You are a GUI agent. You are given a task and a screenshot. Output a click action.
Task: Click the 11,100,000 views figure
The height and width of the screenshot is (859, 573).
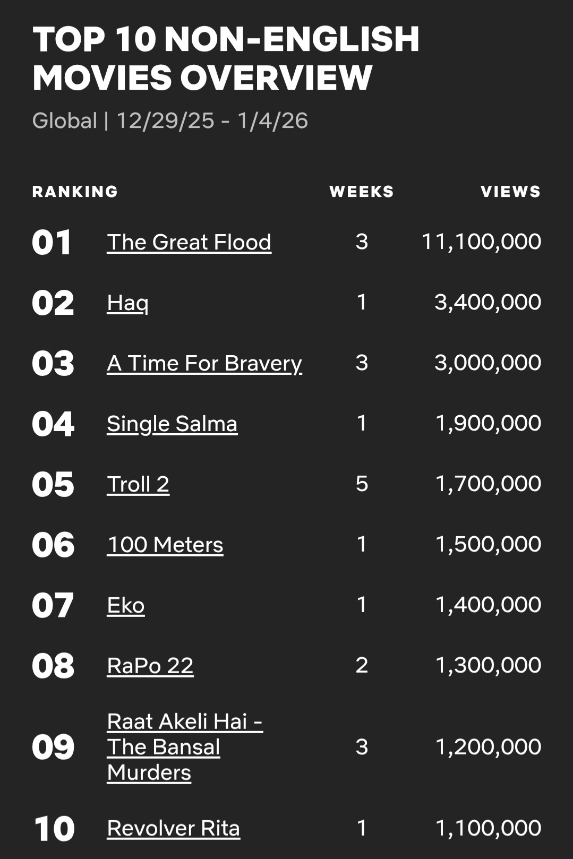[x=481, y=242]
